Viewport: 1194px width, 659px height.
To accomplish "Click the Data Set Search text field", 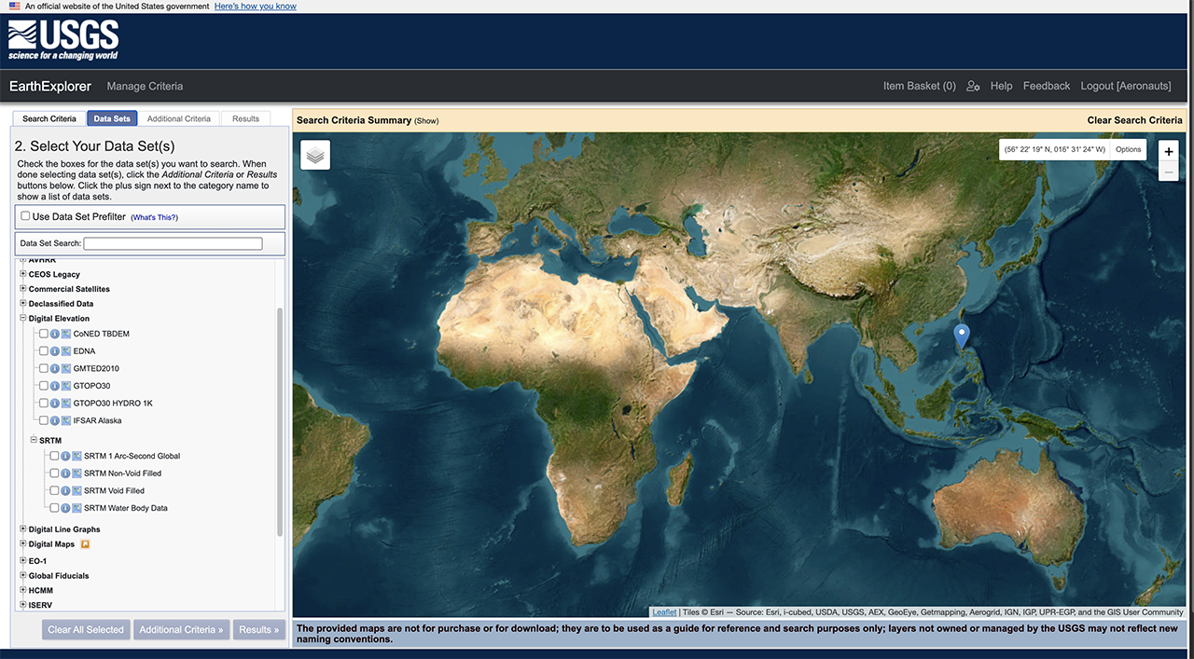I will (x=173, y=244).
